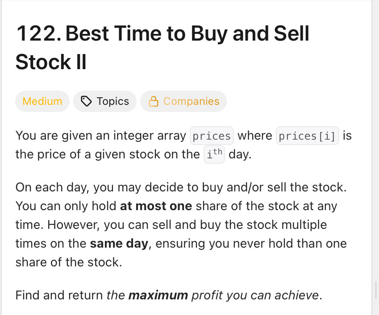This screenshot has width=379, height=315.
Task: Click the vertical scrollbar thumb on right edge
Action: (x=376, y=290)
